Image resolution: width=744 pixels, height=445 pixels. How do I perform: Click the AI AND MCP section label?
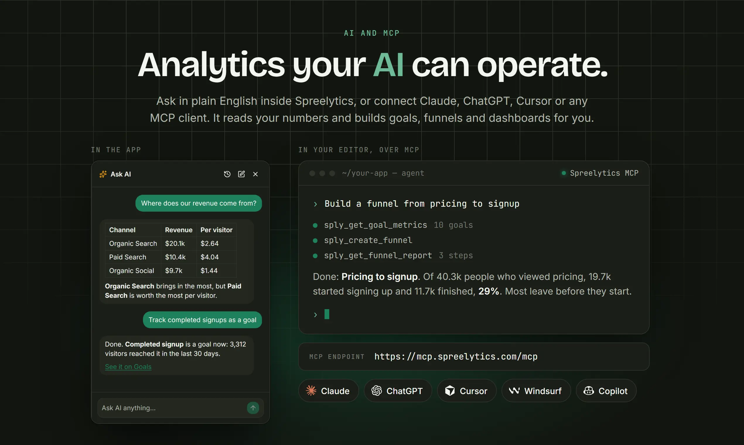(372, 33)
